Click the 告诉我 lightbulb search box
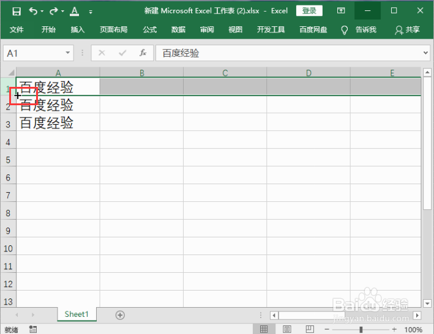434x334 pixels. (359, 29)
